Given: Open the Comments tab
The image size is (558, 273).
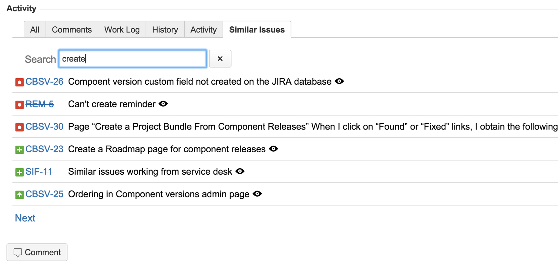Looking at the screenshot, I should (72, 29).
